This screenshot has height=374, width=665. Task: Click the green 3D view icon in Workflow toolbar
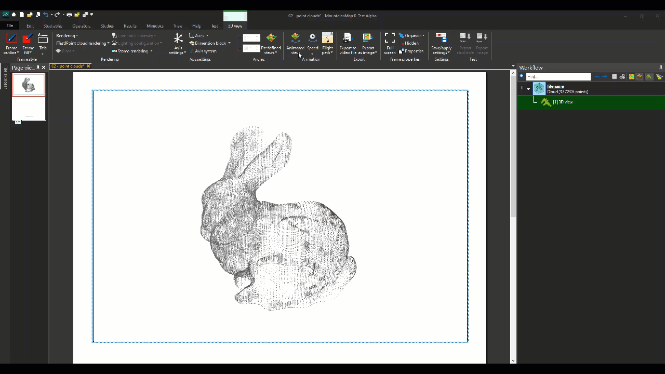(x=649, y=76)
